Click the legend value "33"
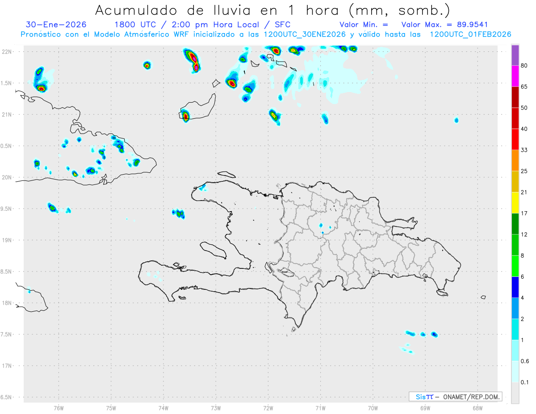536x414 pixels. (x=524, y=150)
